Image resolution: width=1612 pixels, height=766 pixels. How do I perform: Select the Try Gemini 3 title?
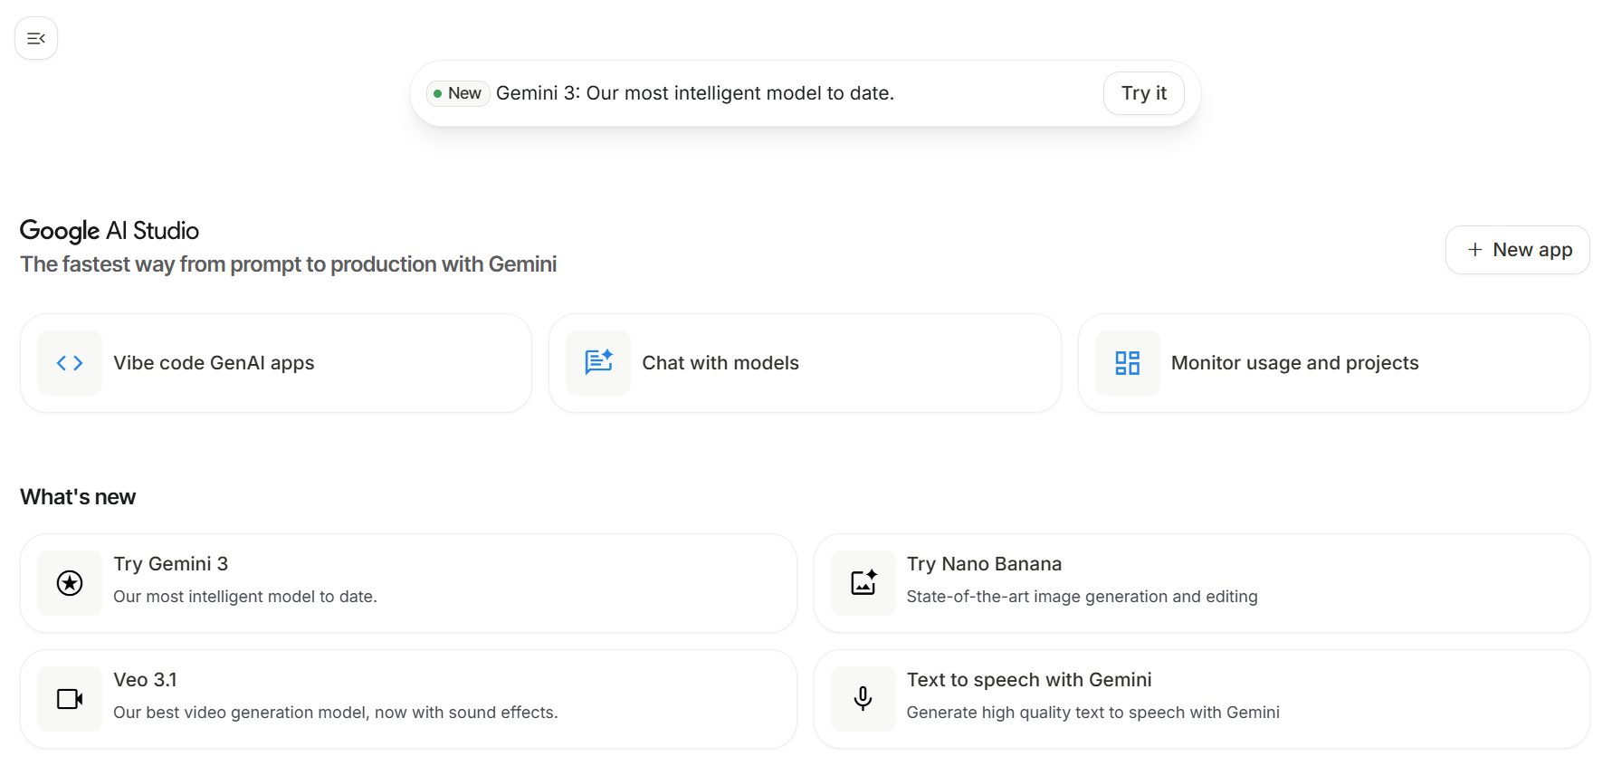pos(171,564)
